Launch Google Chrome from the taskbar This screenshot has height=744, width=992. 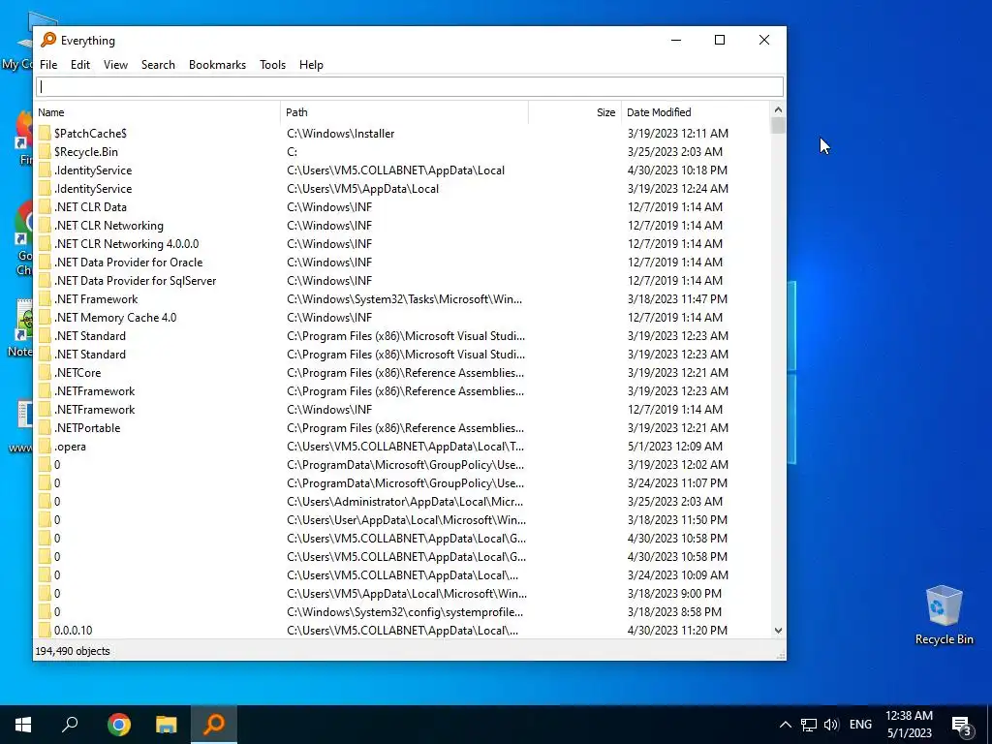click(x=119, y=725)
